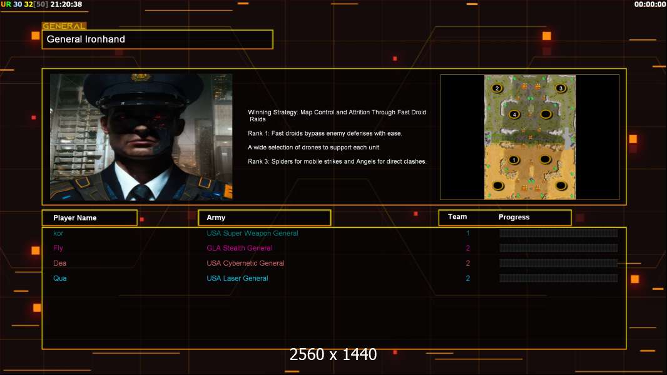Click the General Ironhand portrait

(141, 137)
